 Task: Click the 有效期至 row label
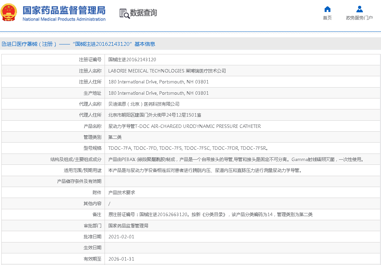(x=92, y=259)
